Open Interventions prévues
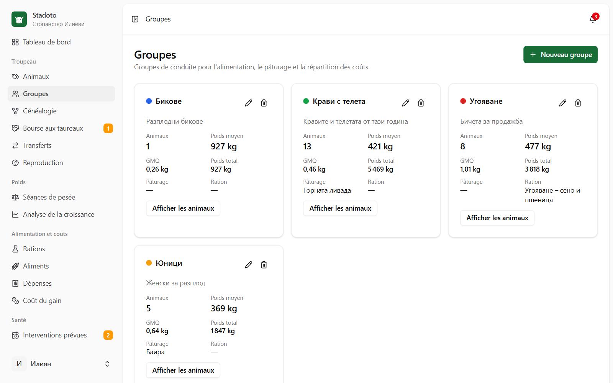 pyautogui.click(x=61, y=335)
